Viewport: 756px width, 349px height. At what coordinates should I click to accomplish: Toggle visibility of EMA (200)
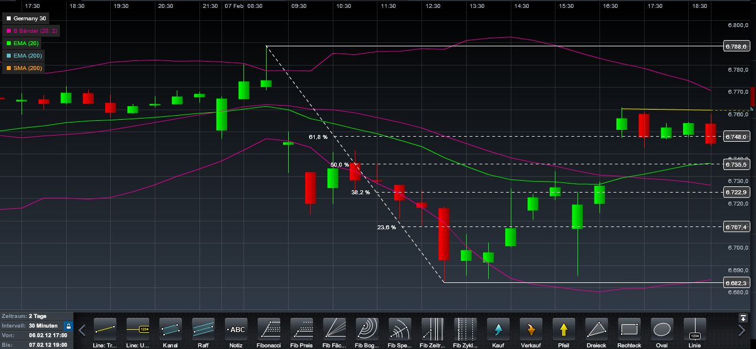[x=27, y=55]
